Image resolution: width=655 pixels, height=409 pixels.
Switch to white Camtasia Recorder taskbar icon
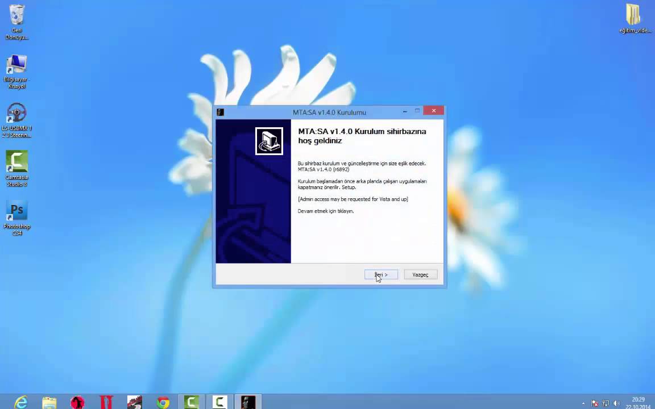219,402
